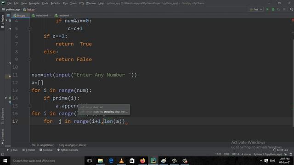Collapse code fold marker at line 15
294x165 pixels.
pyautogui.click(x=29, y=106)
